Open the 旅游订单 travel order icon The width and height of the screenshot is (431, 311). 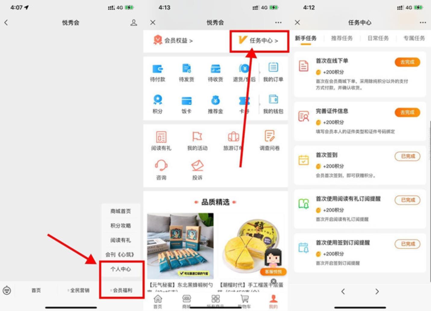pos(233,140)
